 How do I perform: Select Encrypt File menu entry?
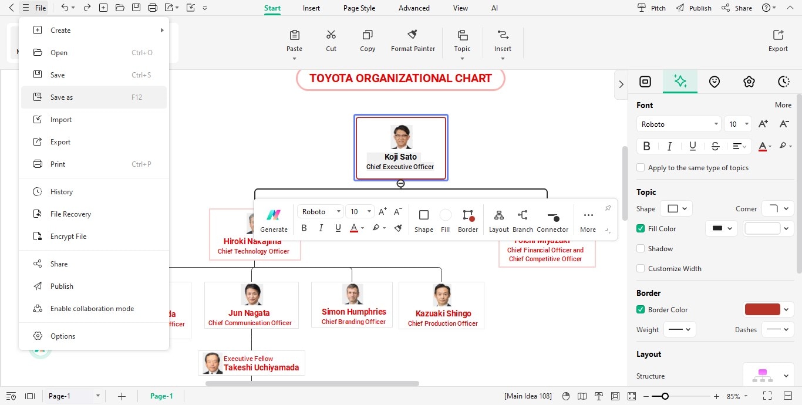tap(94, 237)
